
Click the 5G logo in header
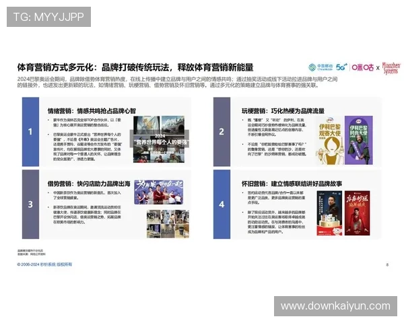pos(341,67)
